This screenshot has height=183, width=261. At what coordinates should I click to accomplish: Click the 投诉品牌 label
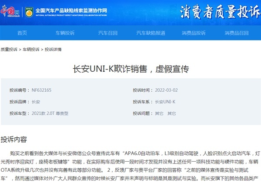tap(19, 102)
